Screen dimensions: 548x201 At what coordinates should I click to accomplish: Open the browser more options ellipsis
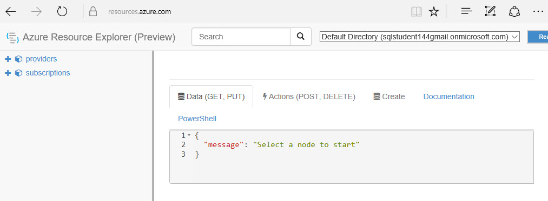tap(538, 12)
